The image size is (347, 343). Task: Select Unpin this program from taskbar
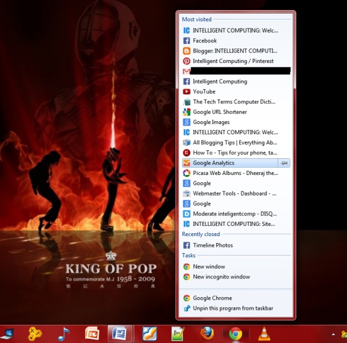236,308
